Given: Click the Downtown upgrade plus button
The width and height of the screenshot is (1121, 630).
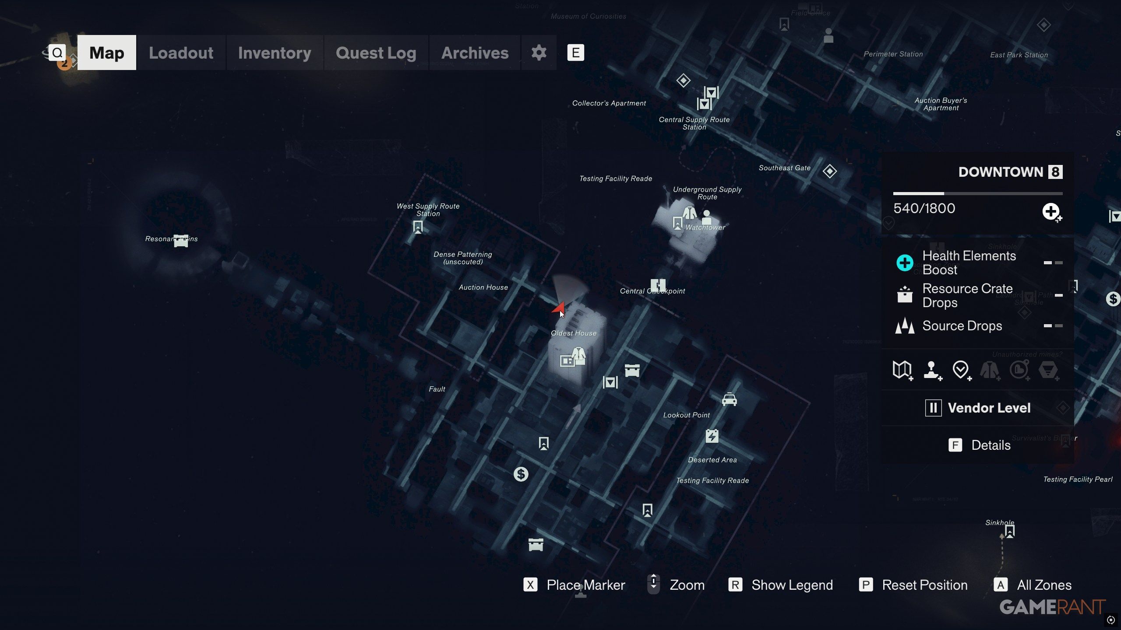Looking at the screenshot, I should pyautogui.click(x=1051, y=212).
